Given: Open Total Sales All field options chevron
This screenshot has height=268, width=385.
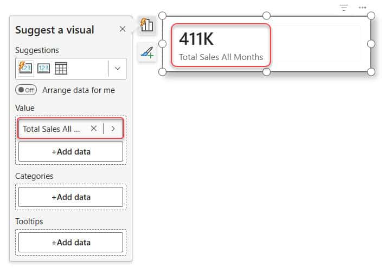Looking at the screenshot, I should 113,129.
